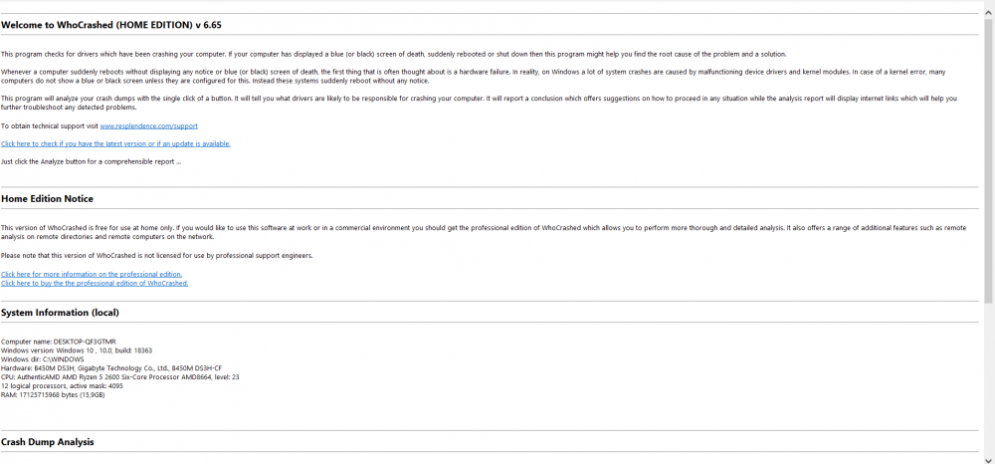Click the System Information (local) heading
This screenshot has width=995, height=464.
point(60,313)
